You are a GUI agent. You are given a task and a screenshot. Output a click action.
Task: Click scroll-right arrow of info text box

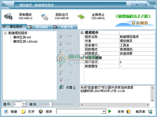pyautogui.click(x=148, y=105)
